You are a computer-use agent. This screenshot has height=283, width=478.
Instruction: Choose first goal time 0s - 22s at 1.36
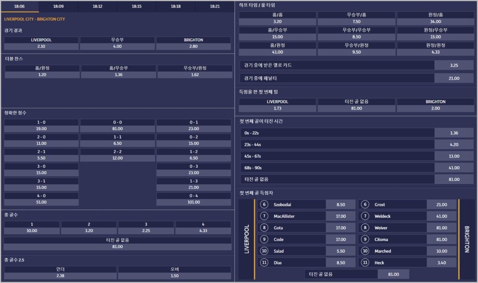pyautogui.click(x=357, y=133)
